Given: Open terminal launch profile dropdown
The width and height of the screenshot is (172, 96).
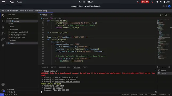Looking at the screenshot, I should tap(160, 67).
